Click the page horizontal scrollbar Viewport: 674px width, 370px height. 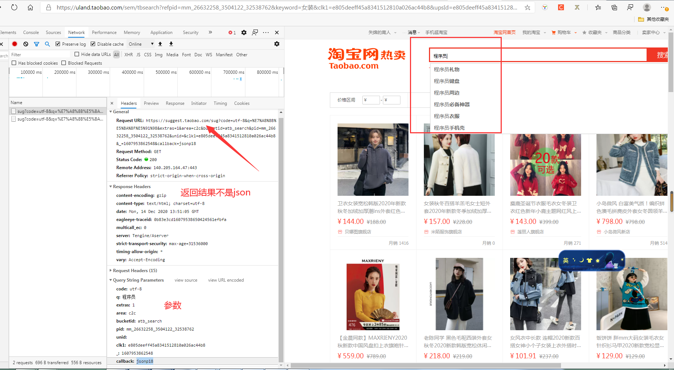(426, 365)
